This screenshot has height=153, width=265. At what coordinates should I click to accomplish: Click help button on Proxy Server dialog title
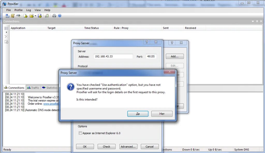pos(147,42)
